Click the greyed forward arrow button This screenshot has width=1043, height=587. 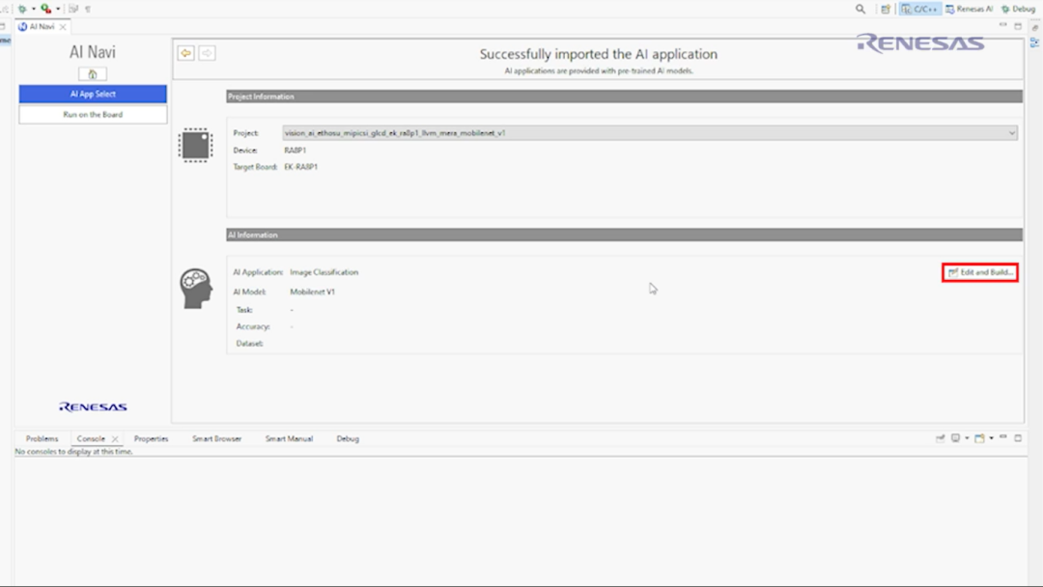(x=207, y=53)
